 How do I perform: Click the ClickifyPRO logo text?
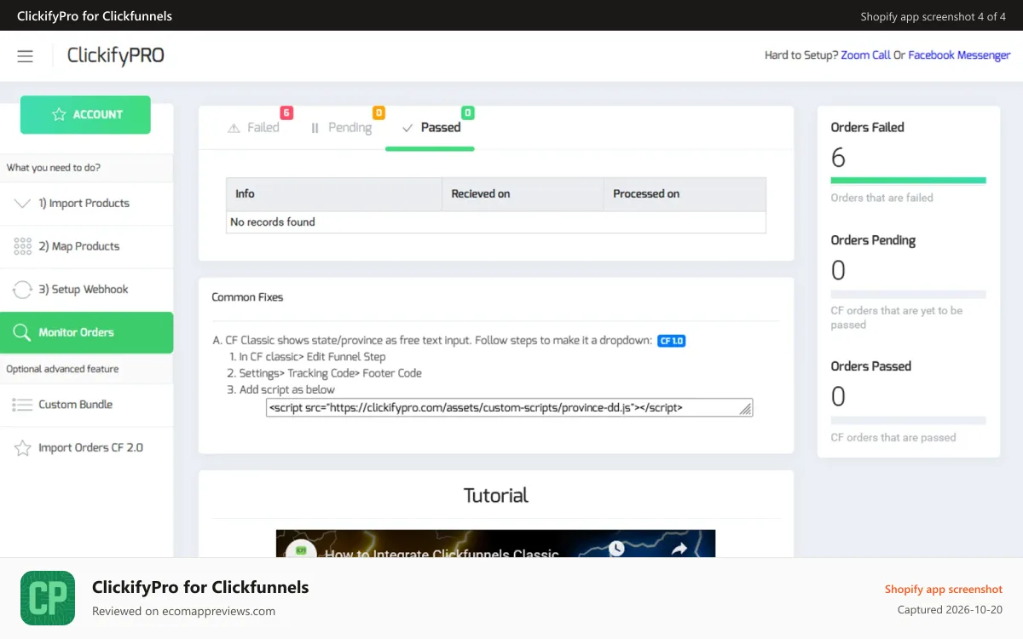(x=116, y=56)
